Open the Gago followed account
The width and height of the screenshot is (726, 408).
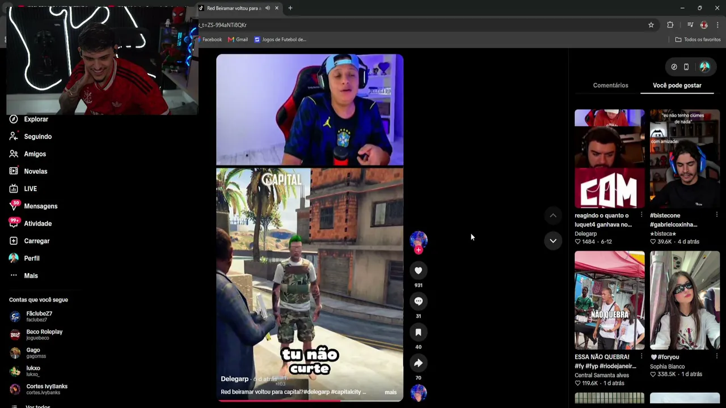click(x=27, y=352)
